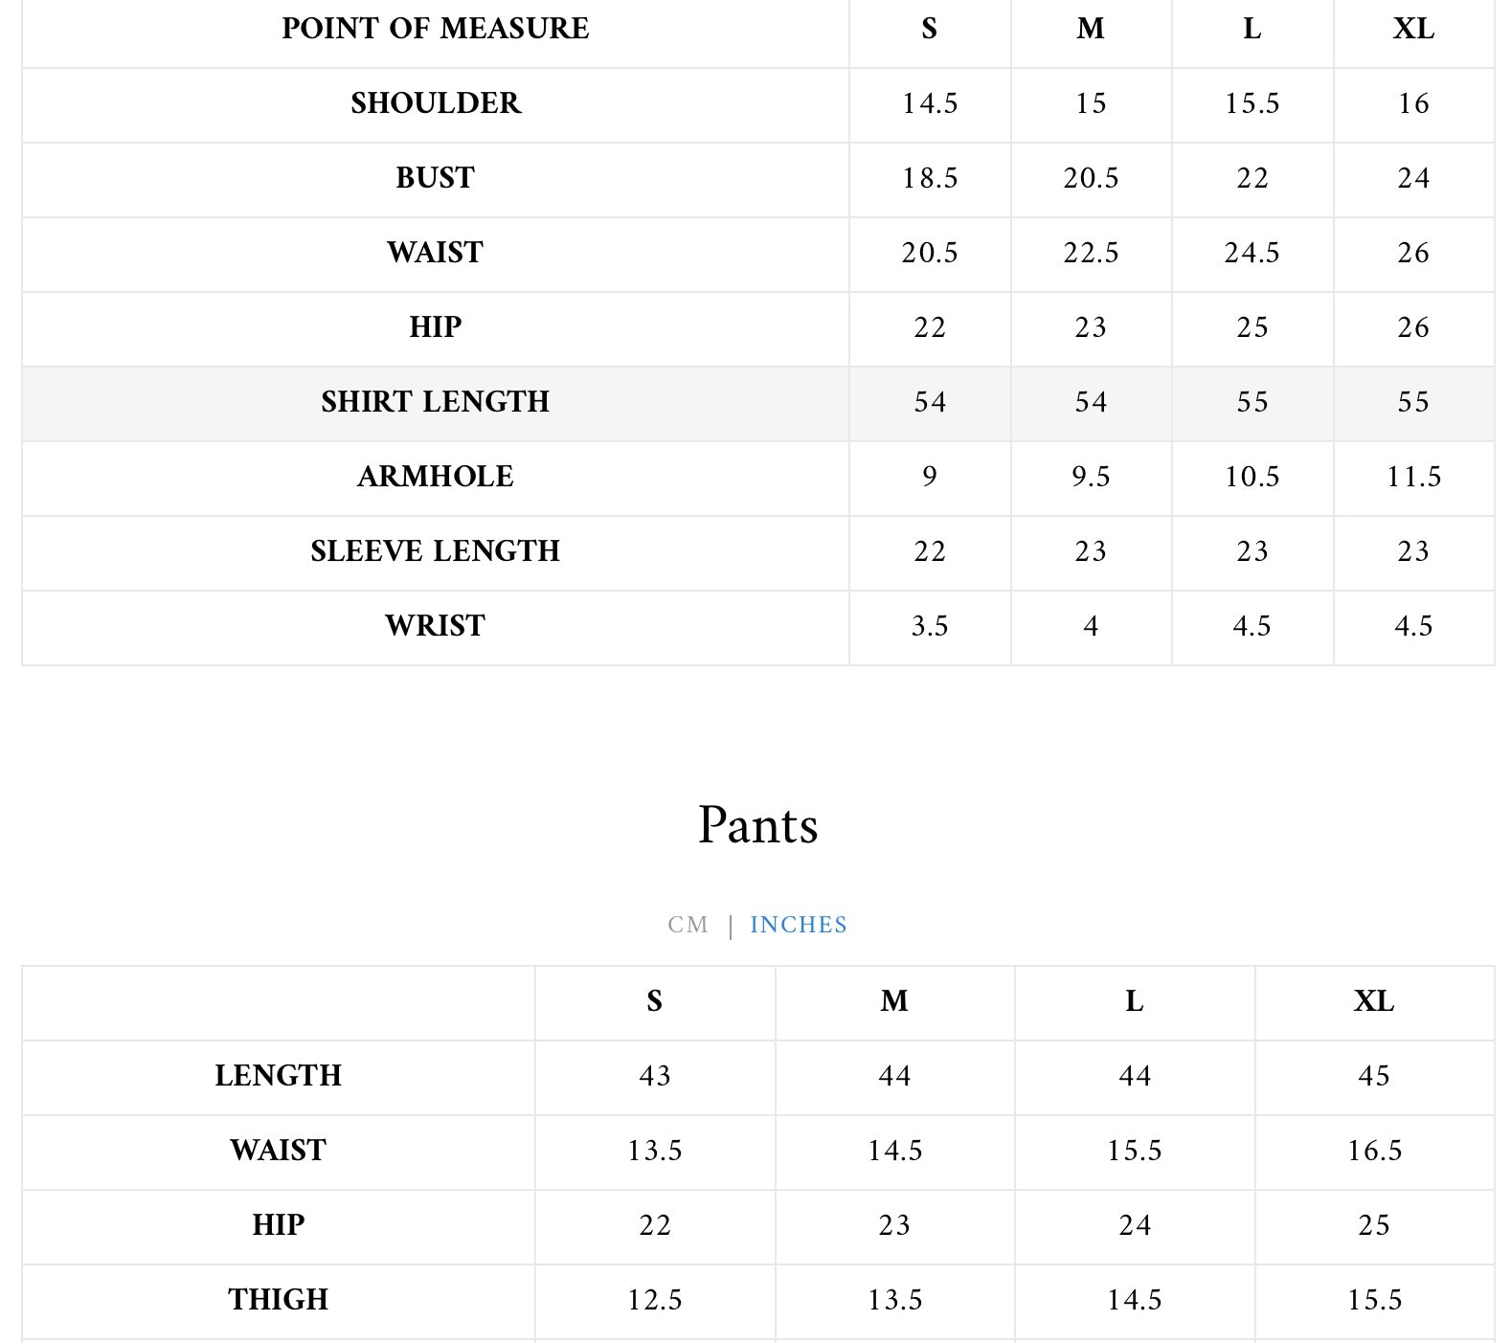This screenshot has width=1511, height=1343.
Task: Switch pants measurements to CM
Action: [688, 925]
